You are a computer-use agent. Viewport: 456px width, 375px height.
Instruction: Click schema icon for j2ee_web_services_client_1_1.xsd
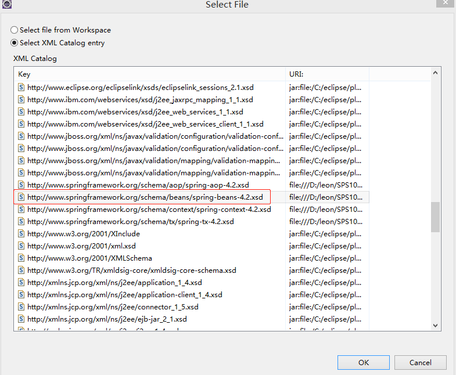pos(21,124)
